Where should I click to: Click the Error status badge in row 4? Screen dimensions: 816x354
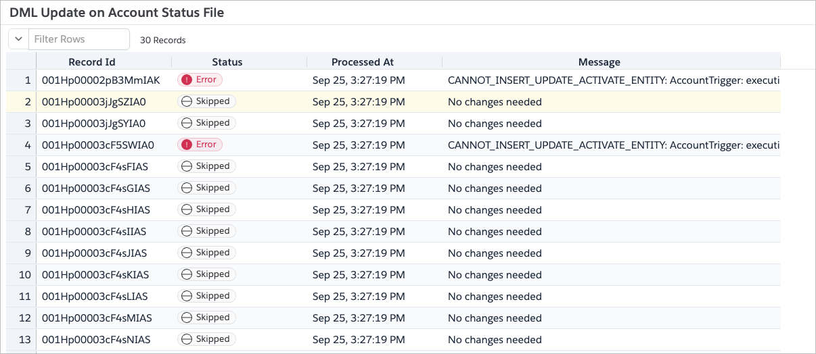tap(200, 145)
